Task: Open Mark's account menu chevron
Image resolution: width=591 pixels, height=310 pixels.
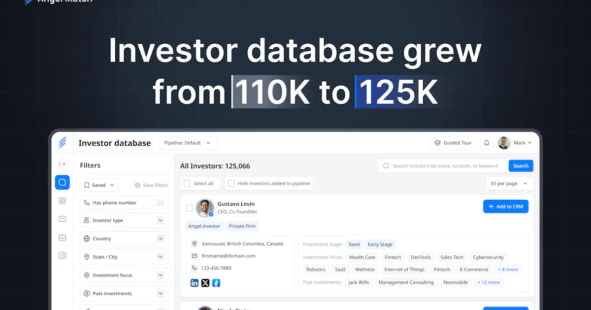Action: 530,143
